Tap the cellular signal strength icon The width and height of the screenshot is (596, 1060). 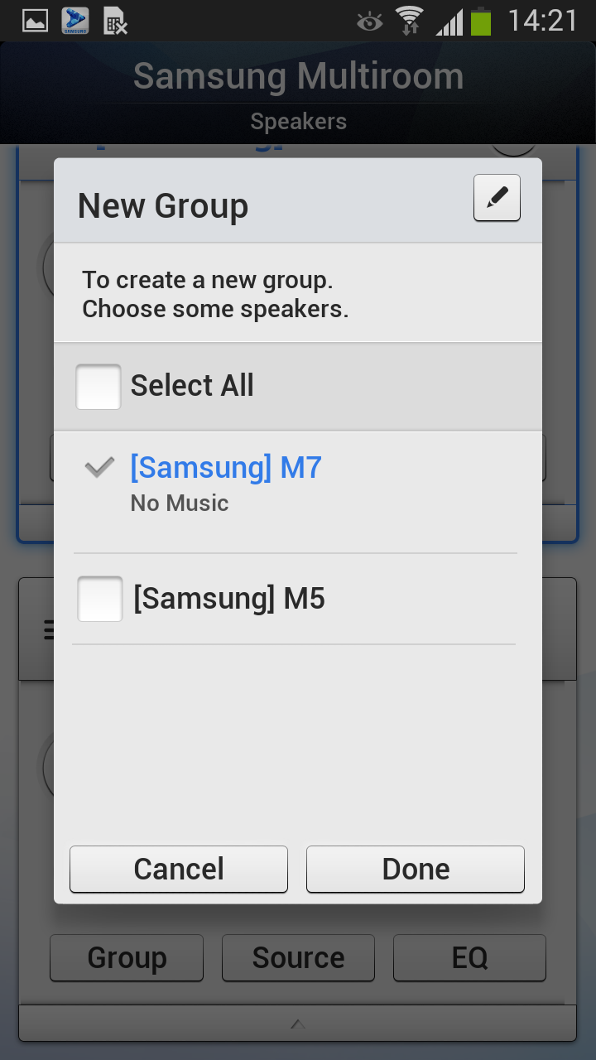tap(449, 22)
